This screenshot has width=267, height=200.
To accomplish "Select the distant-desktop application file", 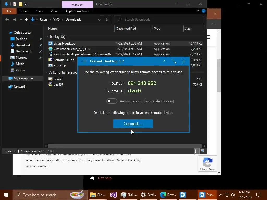I will (125, 43).
